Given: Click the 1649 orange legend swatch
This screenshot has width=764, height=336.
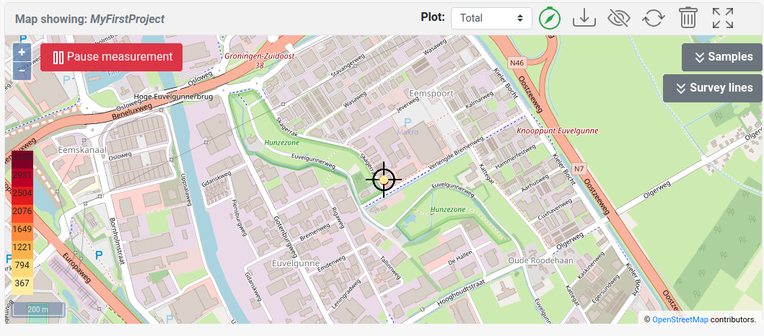Looking at the screenshot, I should (x=22, y=229).
